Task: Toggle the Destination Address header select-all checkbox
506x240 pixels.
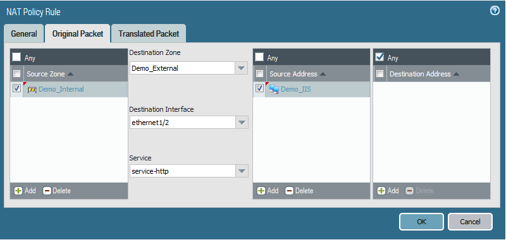Action: (x=380, y=74)
